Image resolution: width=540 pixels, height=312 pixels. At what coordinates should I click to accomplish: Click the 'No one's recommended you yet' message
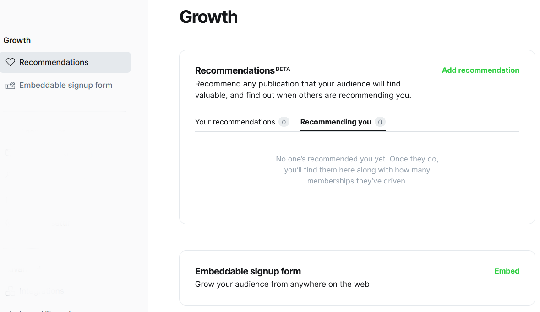[357, 170]
